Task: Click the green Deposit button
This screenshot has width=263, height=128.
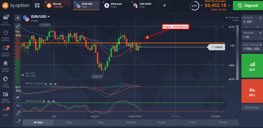Action: click(248, 5)
